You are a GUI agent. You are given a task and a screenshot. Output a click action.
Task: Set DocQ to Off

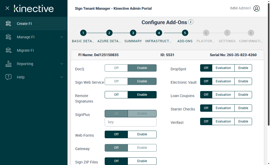point(116,68)
